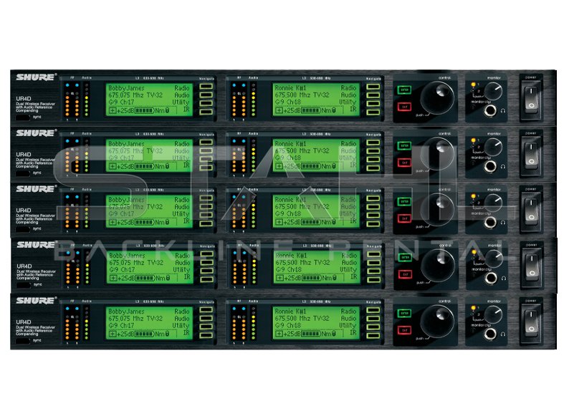The width and height of the screenshot is (569, 406).
Task: Select Radio navigate button beside top BobbyJames display
Action: coord(206,87)
